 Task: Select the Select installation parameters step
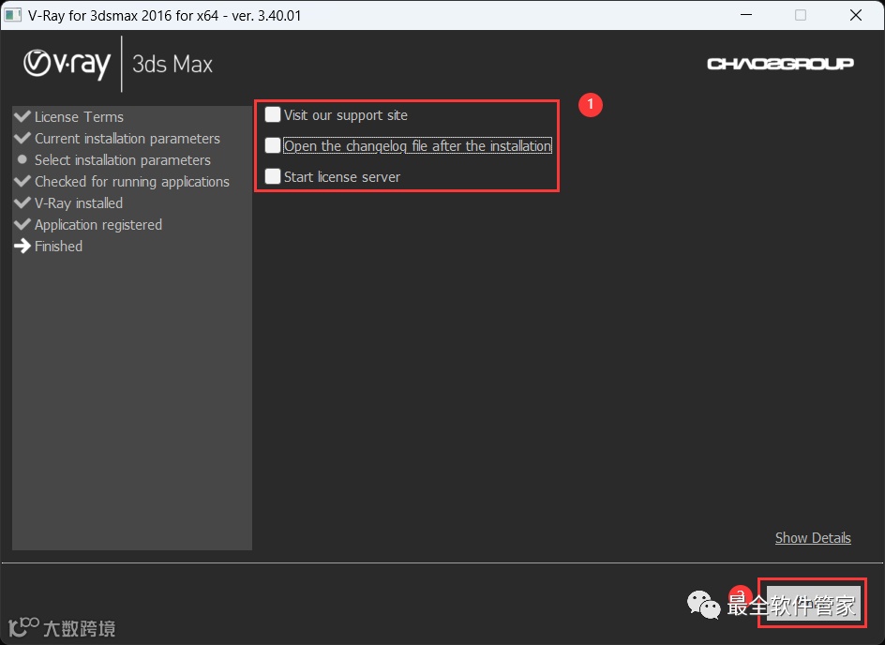[123, 160]
